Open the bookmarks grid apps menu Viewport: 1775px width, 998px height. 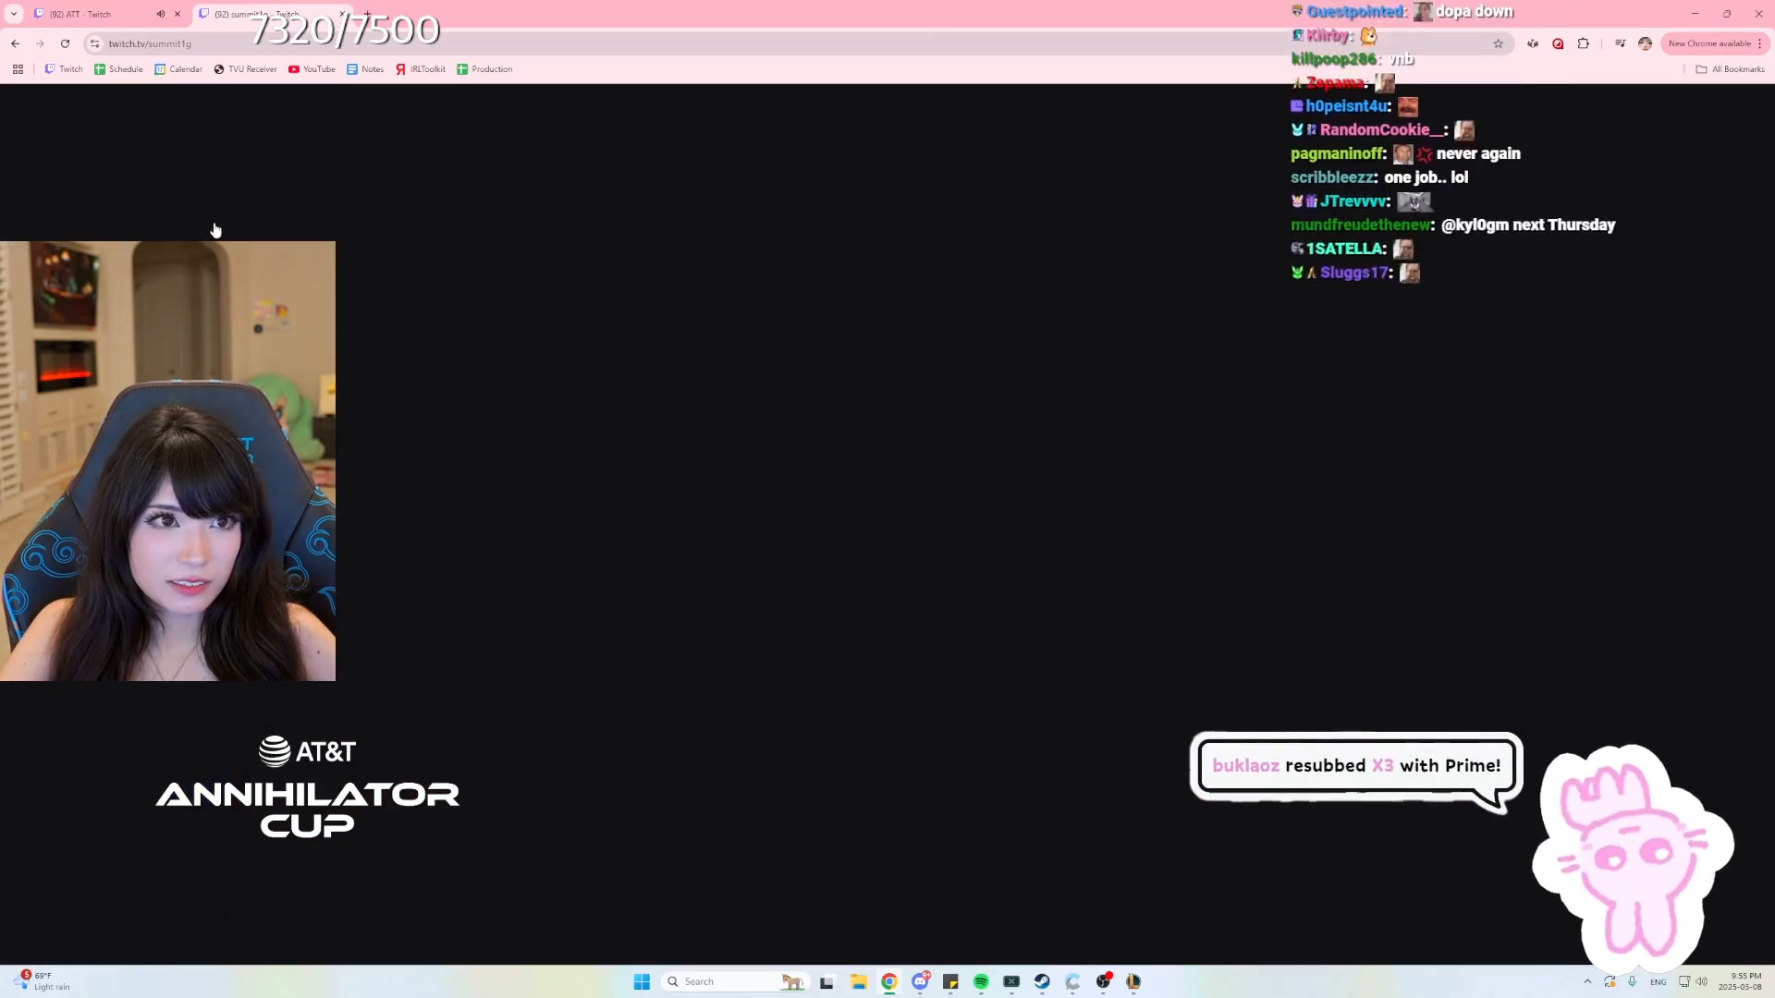17,68
